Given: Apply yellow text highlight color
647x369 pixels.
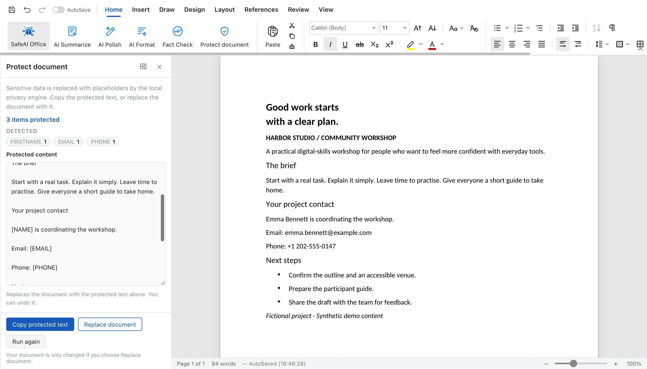Looking at the screenshot, I should (410, 45).
